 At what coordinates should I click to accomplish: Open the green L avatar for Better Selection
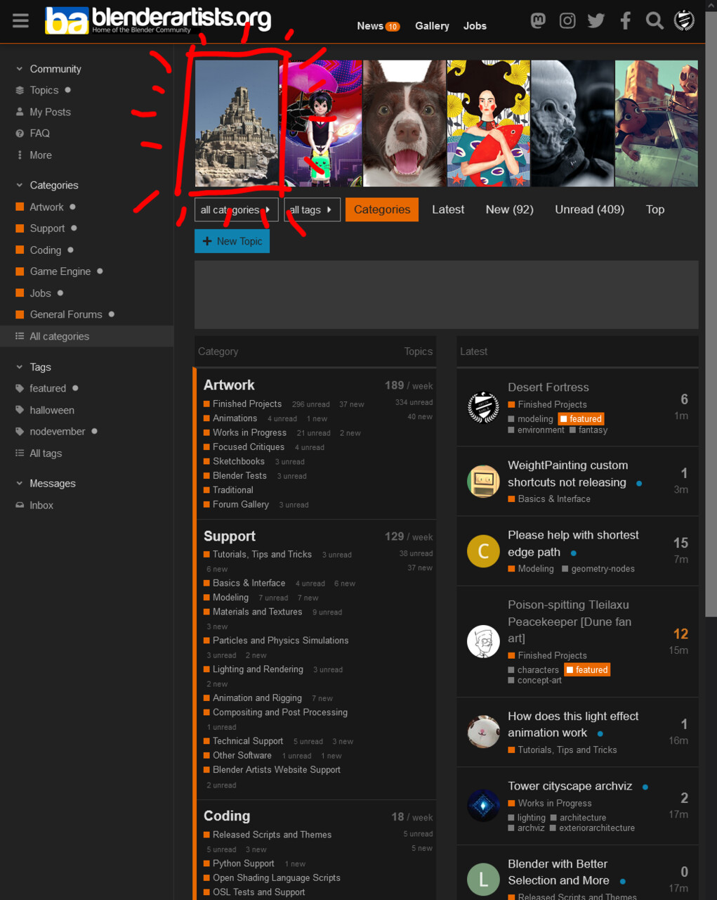click(x=484, y=879)
